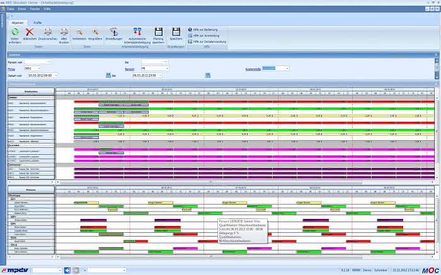Click the Firma link label

pyautogui.click(x=11, y=69)
